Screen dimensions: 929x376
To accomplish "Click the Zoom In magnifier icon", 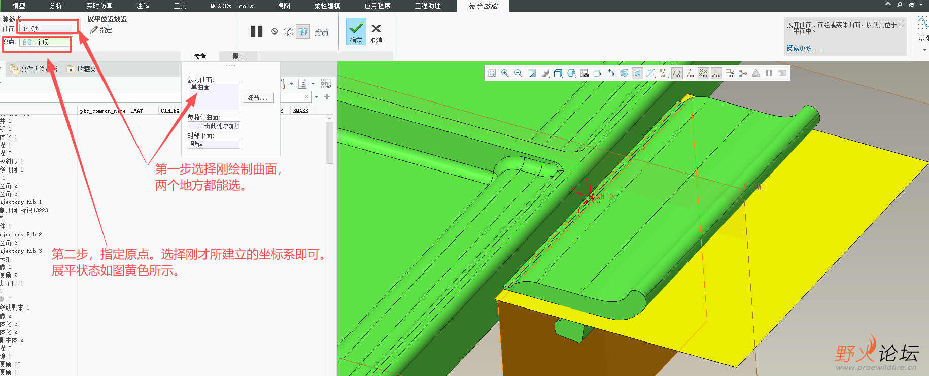I will pos(505,73).
